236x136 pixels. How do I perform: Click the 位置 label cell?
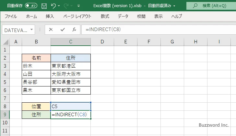pos(36,107)
